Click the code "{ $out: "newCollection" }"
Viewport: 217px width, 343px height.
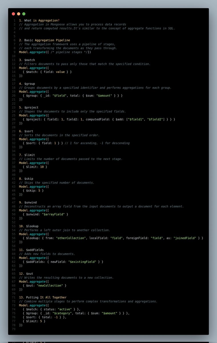pyautogui.click(x=45, y=285)
